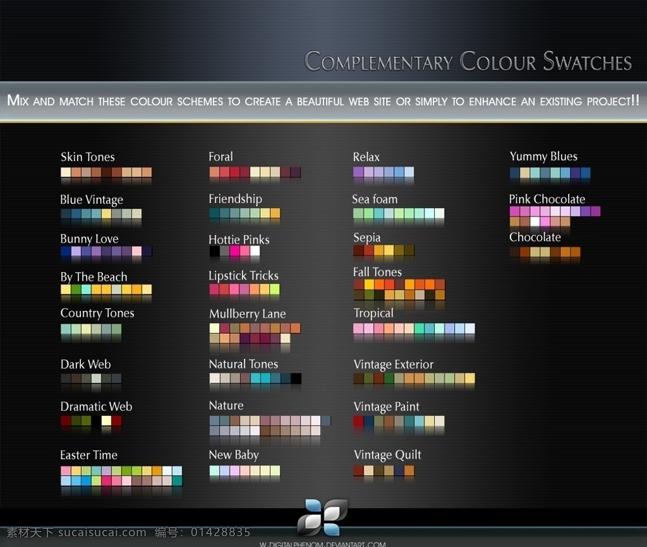Click the 'Yummy Blues' heading
Viewport: 647px width, 547px height.
543,156
